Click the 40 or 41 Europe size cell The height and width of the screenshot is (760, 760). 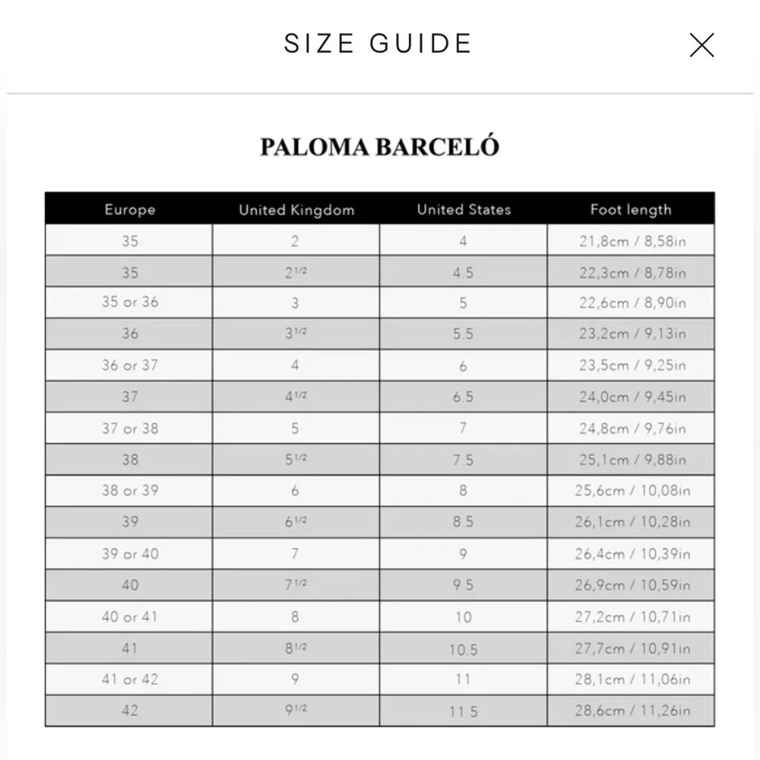click(129, 616)
